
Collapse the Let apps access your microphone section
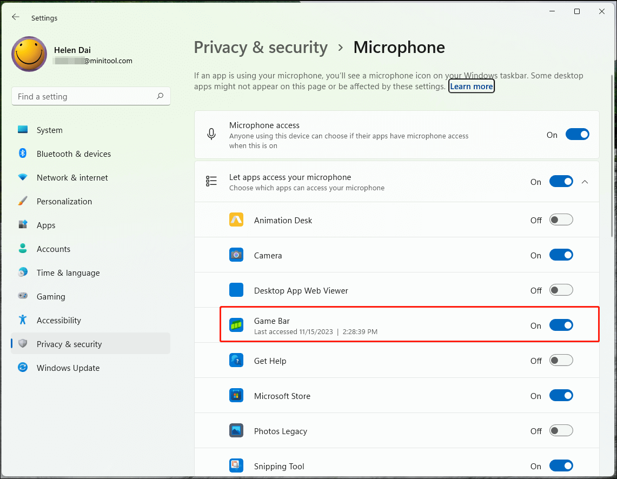tap(585, 182)
